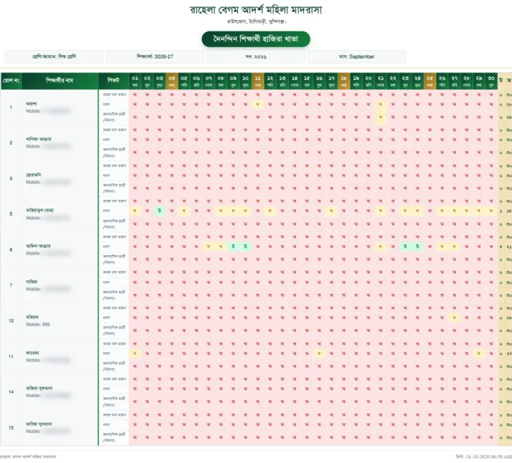Click roll number 1 cell
512x463 pixels.
(x=11, y=107)
